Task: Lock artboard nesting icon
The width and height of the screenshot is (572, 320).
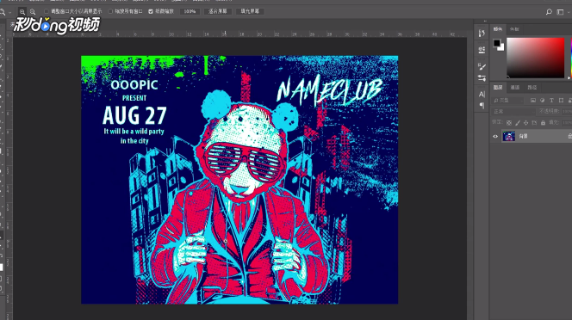Action: [534, 123]
